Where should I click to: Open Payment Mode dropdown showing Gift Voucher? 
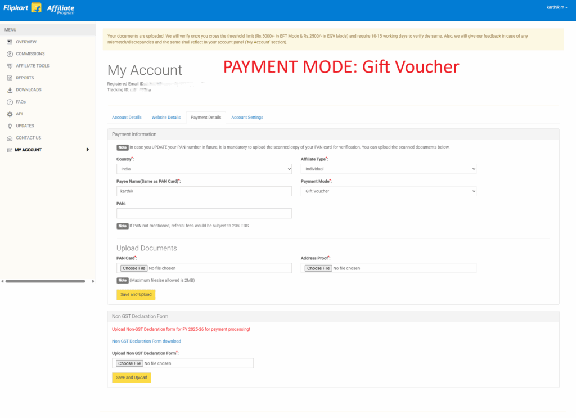tap(388, 191)
